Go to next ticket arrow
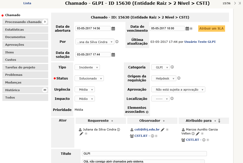243x163 pixels. click(x=235, y=3)
